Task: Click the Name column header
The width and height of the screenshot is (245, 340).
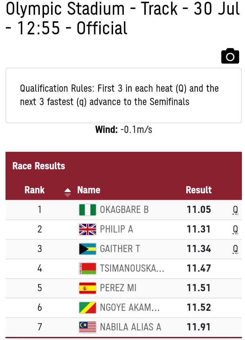Action: point(89,190)
